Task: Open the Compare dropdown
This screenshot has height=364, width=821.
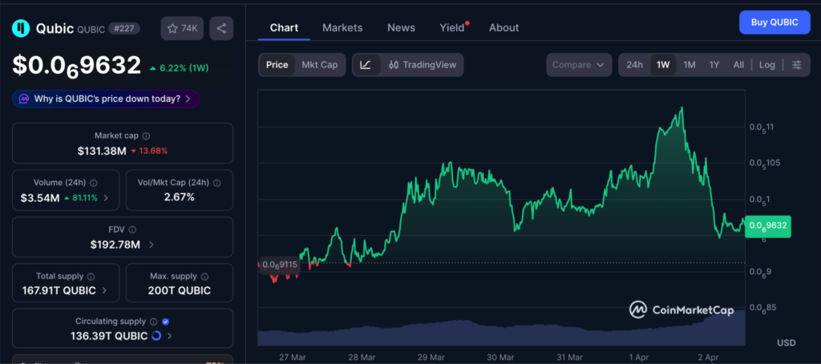Action: point(579,65)
